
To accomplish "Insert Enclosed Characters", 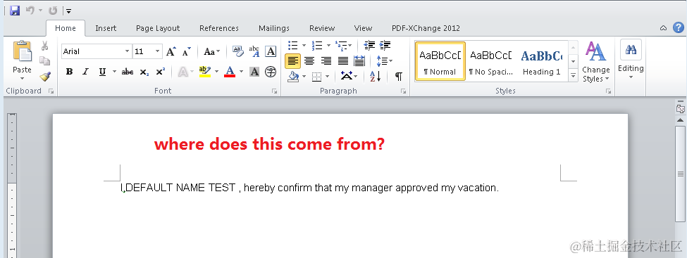I will pyautogui.click(x=271, y=72).
